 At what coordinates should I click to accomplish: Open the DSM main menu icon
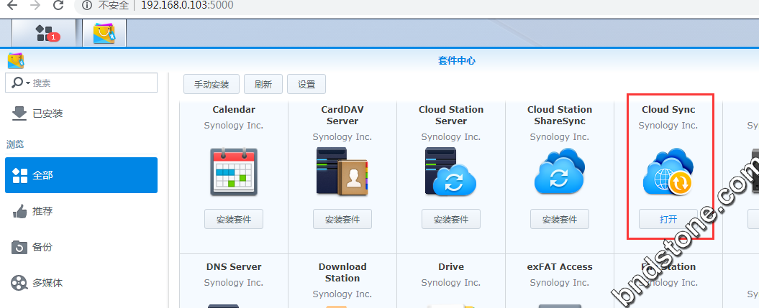44,33
